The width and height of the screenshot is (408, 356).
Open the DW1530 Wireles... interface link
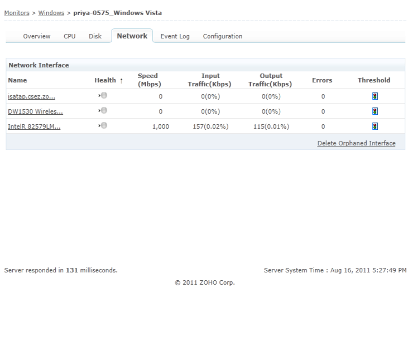pos(35,111)
